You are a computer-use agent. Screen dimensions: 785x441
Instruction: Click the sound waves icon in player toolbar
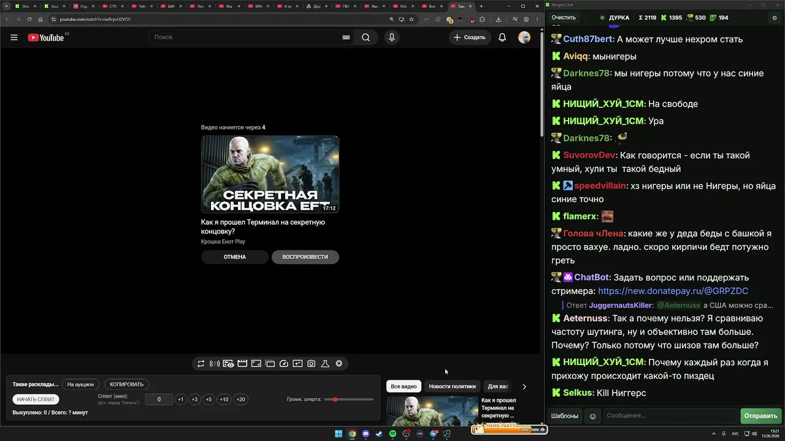coord(215,364)
